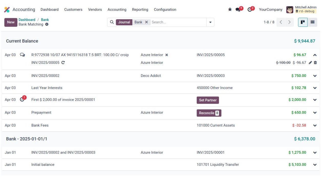Open the search options dropdown arrow
This screenshot has height=180, width=330.
(x=210, y=22)
